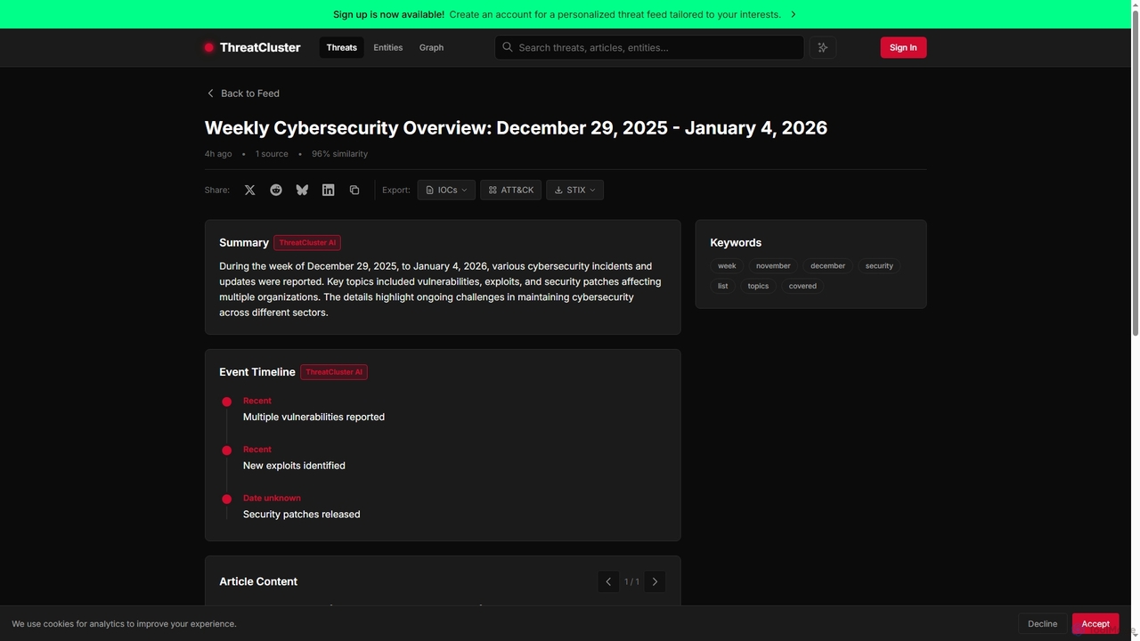
Task: Click the '1 source' text
Action: pyautogui.click(x=272, y=154)
